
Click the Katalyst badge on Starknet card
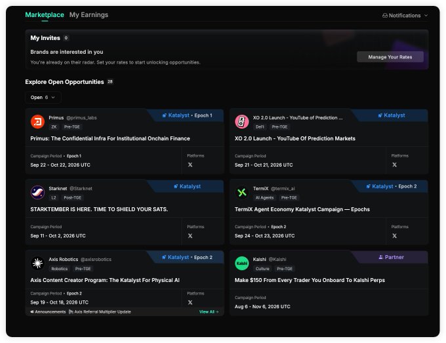pyautogui.click(x=187, y=186)
